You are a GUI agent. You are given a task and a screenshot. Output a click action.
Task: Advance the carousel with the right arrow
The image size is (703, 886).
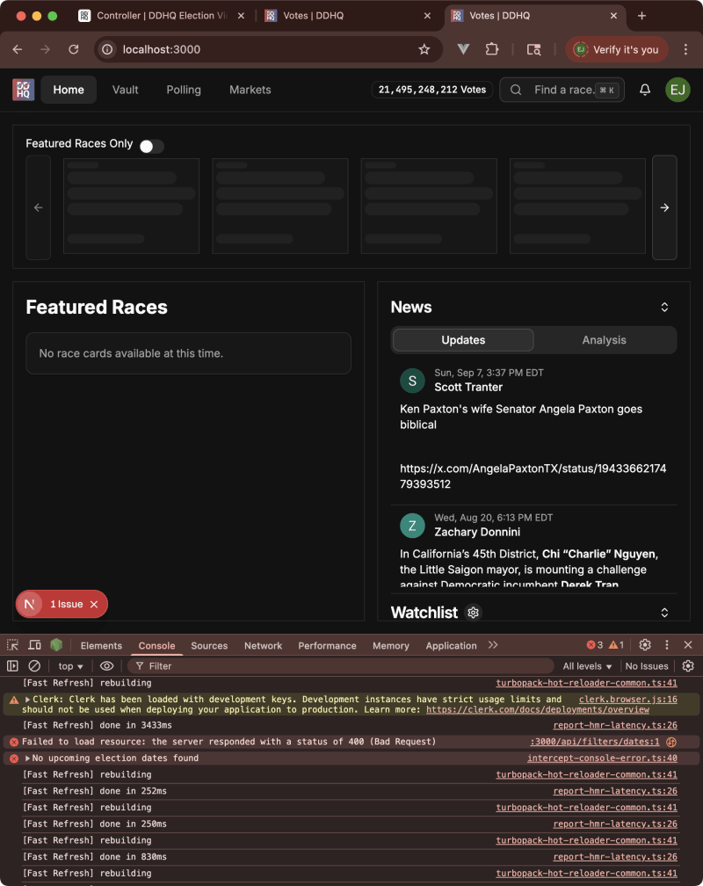click(664, 207)
